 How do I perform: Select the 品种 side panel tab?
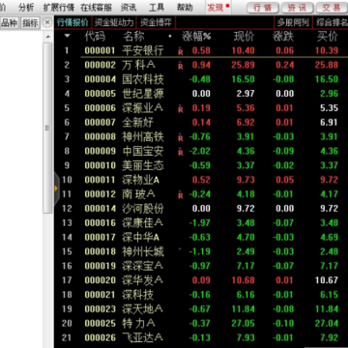[x=9, y=22]
